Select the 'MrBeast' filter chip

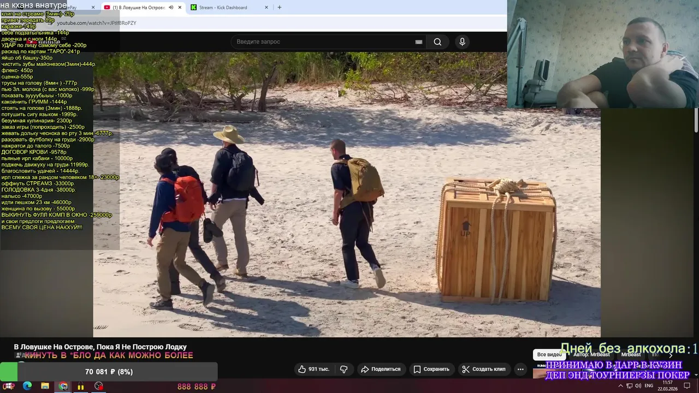coord(631,355)
